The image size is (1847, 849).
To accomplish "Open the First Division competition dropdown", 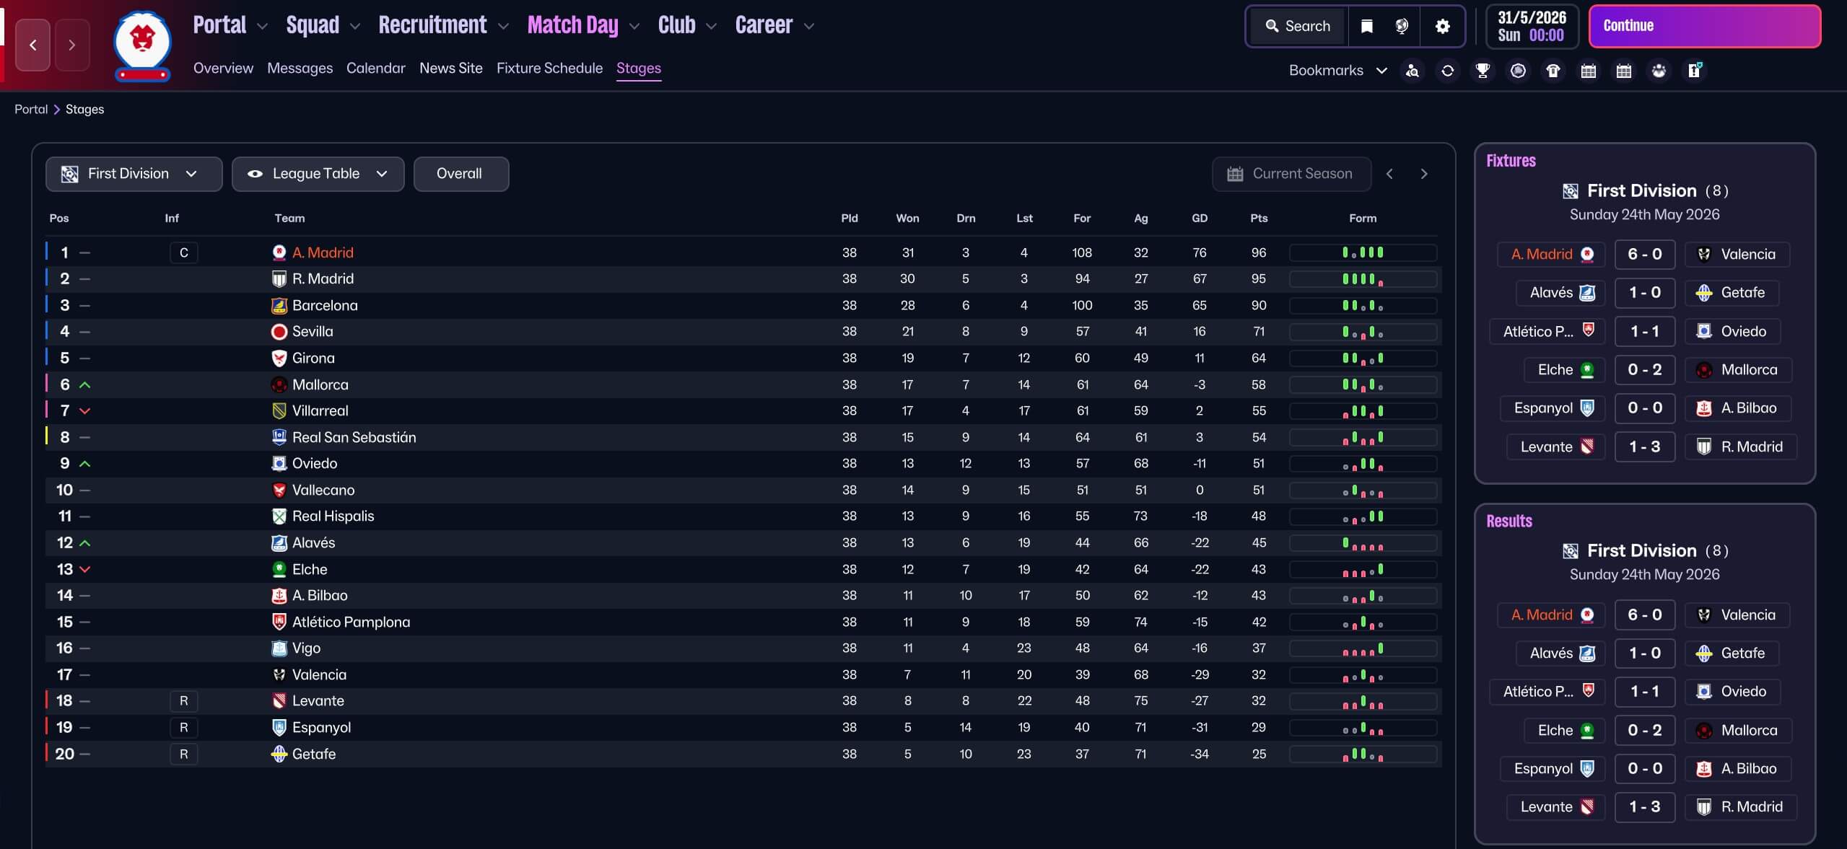I will (134, 174).
